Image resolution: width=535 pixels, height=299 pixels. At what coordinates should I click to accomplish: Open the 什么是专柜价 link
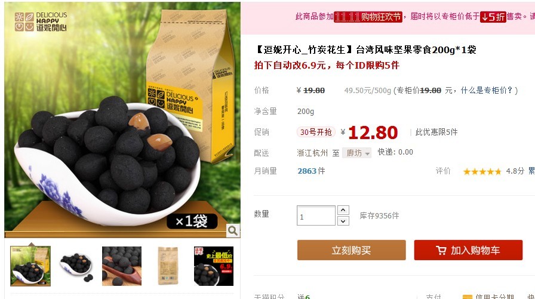click(x=487, y=90)
